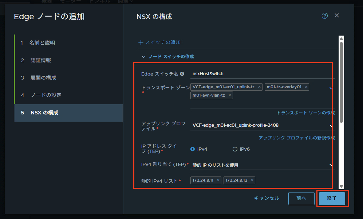Select the IPv4 radio button

(193, 149)
